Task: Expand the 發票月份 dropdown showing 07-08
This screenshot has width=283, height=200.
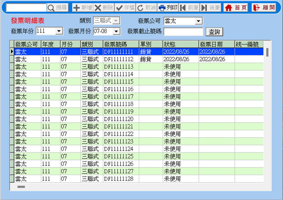Action: [x=116, y=31]
